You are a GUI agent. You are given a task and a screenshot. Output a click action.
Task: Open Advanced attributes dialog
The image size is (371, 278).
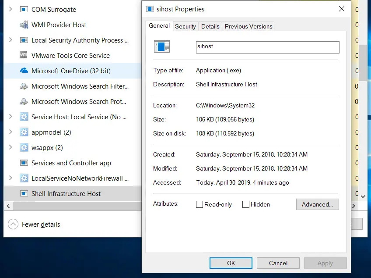coord(317,204)
